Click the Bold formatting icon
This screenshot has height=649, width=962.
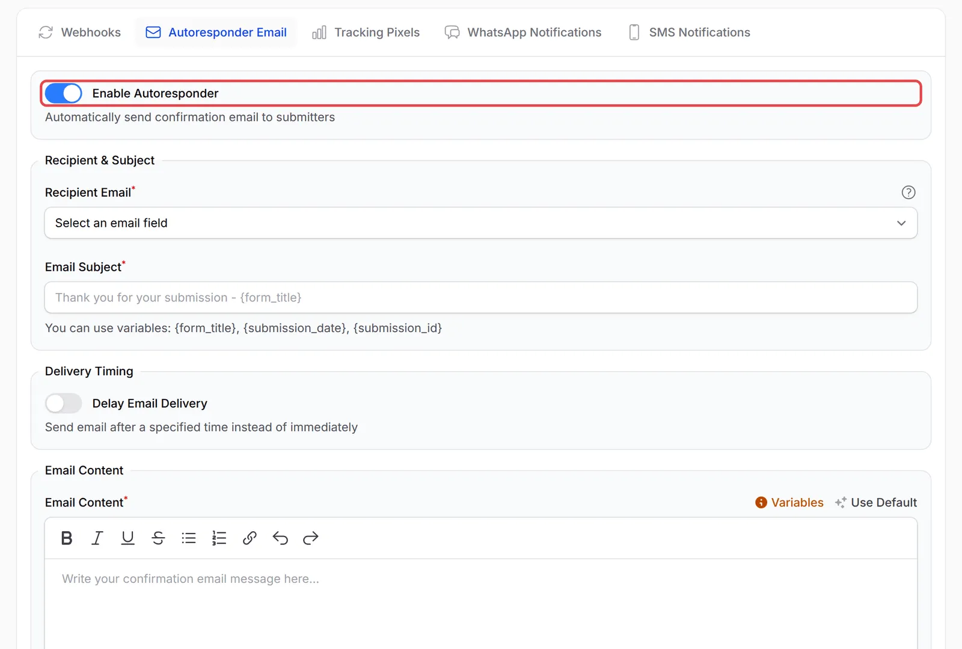(67, 538)
